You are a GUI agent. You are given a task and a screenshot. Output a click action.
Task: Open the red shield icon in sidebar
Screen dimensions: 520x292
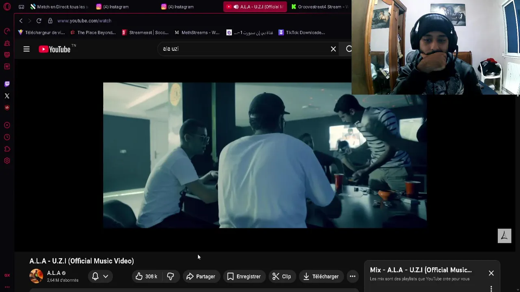(7, 107)
